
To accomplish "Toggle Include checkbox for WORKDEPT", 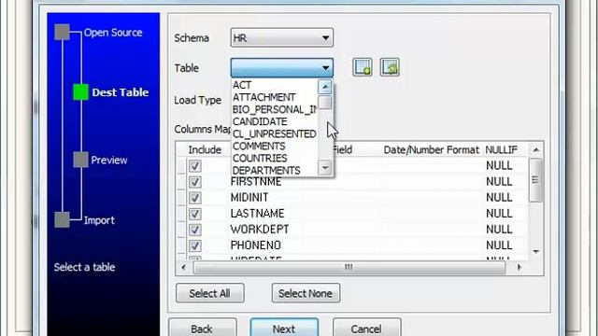I will [195, 230].
